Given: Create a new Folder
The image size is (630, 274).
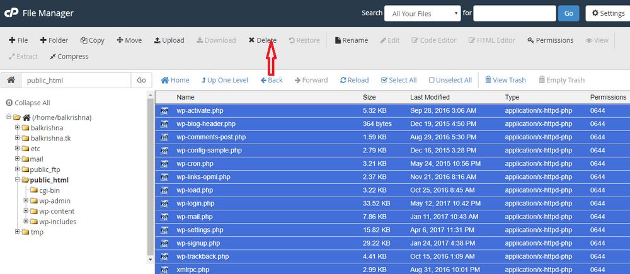Looking at the screenshot, I should [54, 40].
